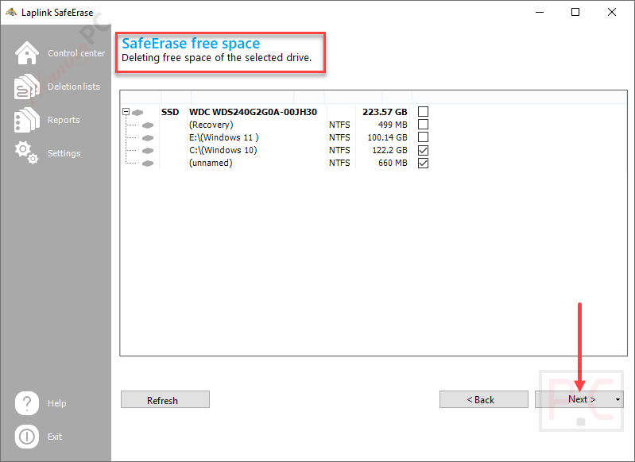
Task: Check the (Recovery) 499 MB checkbox
Action: point(423,124)
